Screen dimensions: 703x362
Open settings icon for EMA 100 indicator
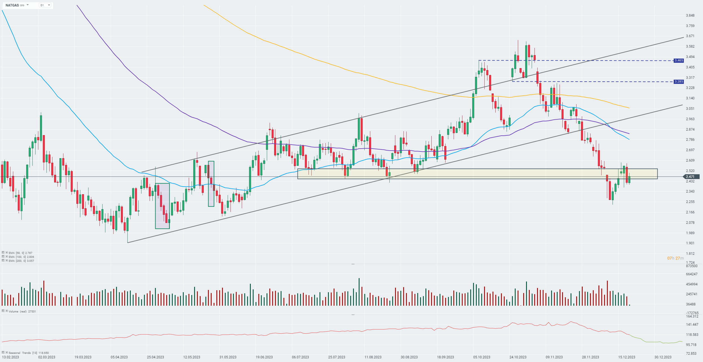click(3, 256)
